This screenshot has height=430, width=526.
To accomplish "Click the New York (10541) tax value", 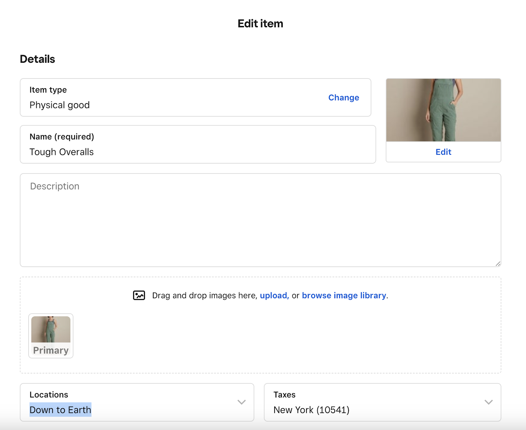I will pyautogui.click(x=311, y=410).
